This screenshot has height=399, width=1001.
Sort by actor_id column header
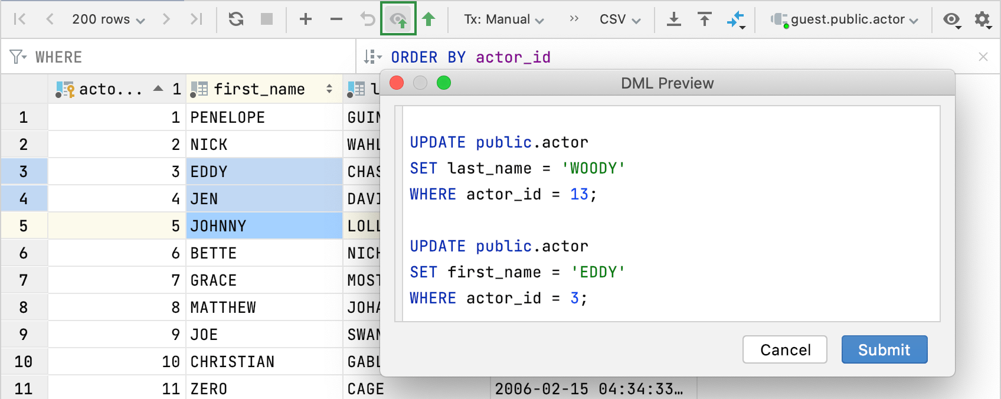pos(117,89)
